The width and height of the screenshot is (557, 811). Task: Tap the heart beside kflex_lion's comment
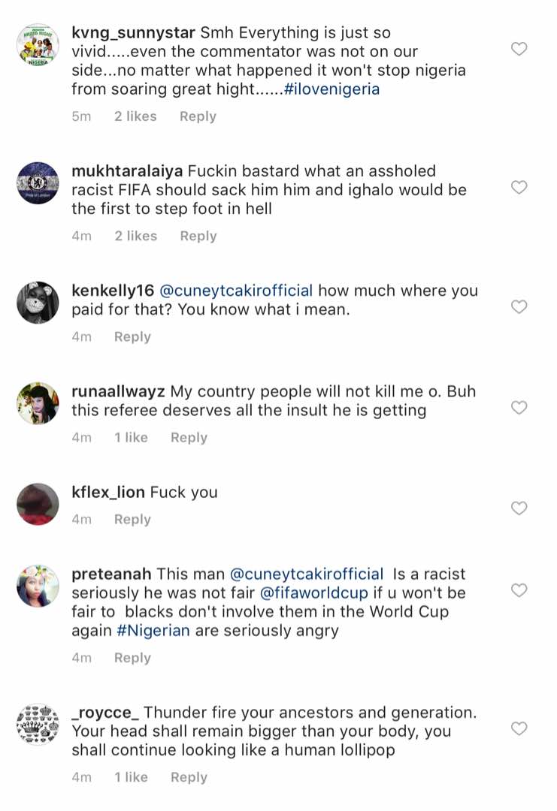[519, 508]
